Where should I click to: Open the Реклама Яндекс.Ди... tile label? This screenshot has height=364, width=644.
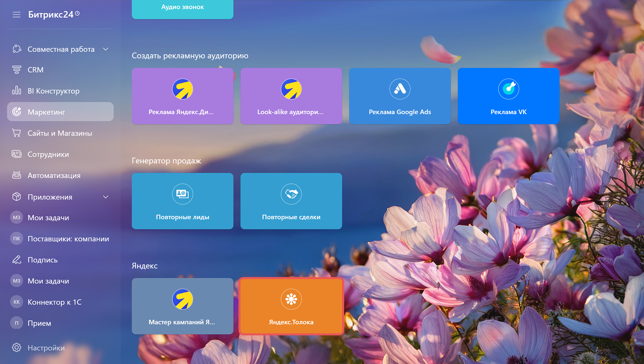click(x=181, y=112)
